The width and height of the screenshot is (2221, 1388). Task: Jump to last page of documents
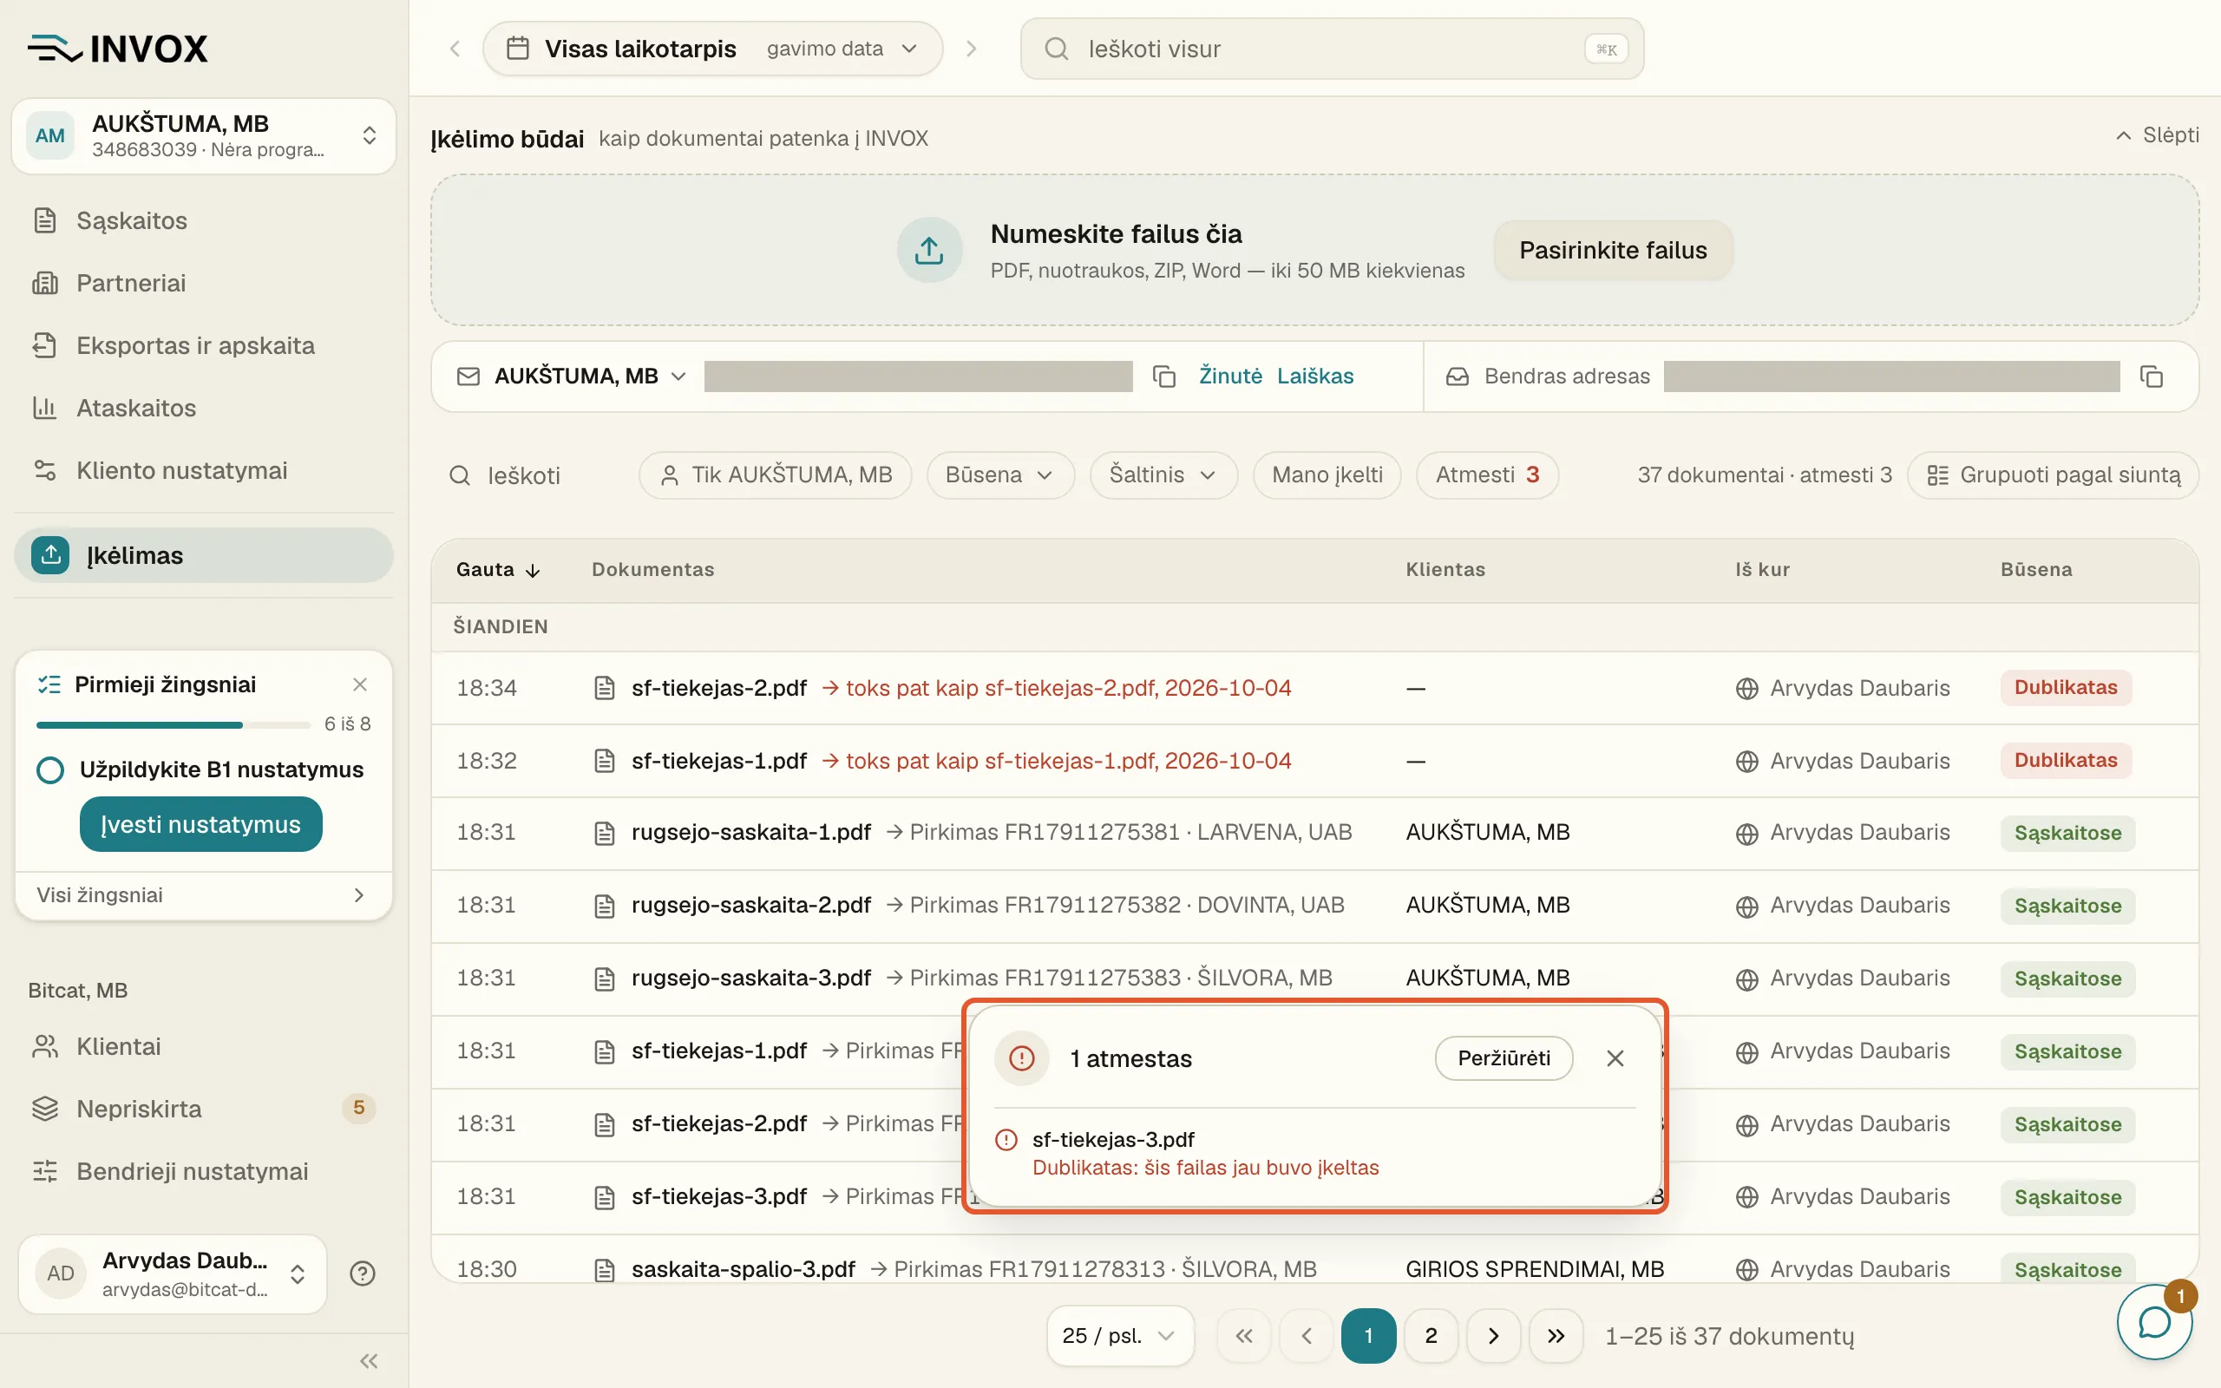pyautogui.click(x=1556, y=1336)
